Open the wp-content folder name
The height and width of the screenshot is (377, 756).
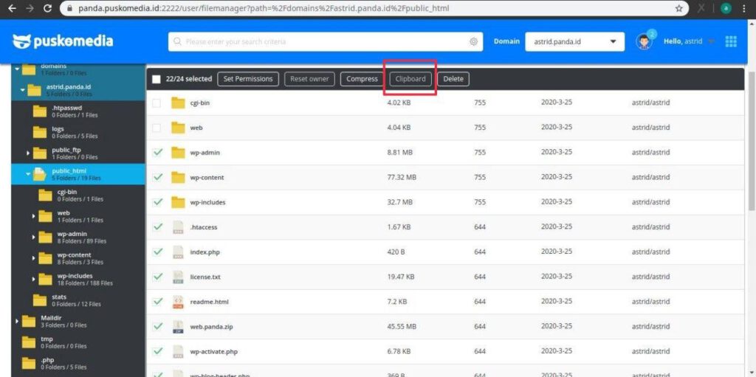(207, 177)
